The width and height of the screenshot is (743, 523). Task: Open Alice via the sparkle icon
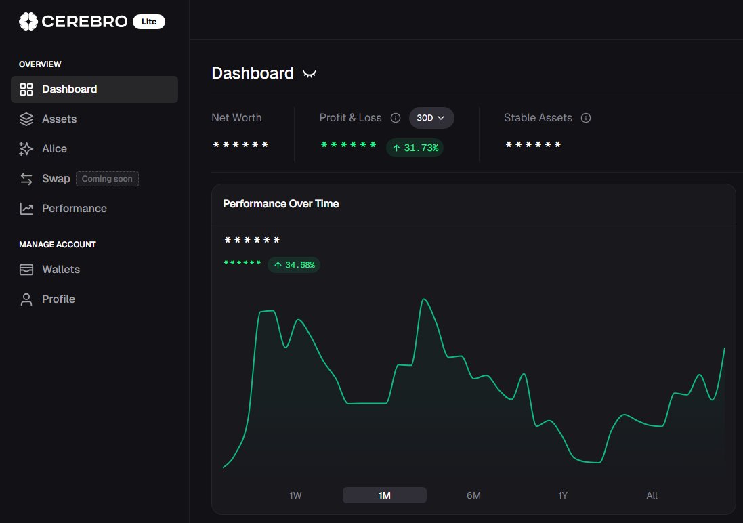click(x=26, y=148)
